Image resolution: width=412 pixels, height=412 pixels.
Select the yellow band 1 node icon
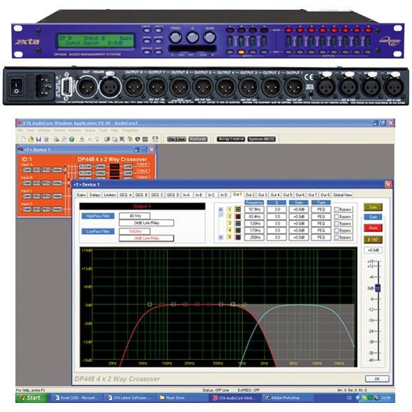click(x=238, y=209)
